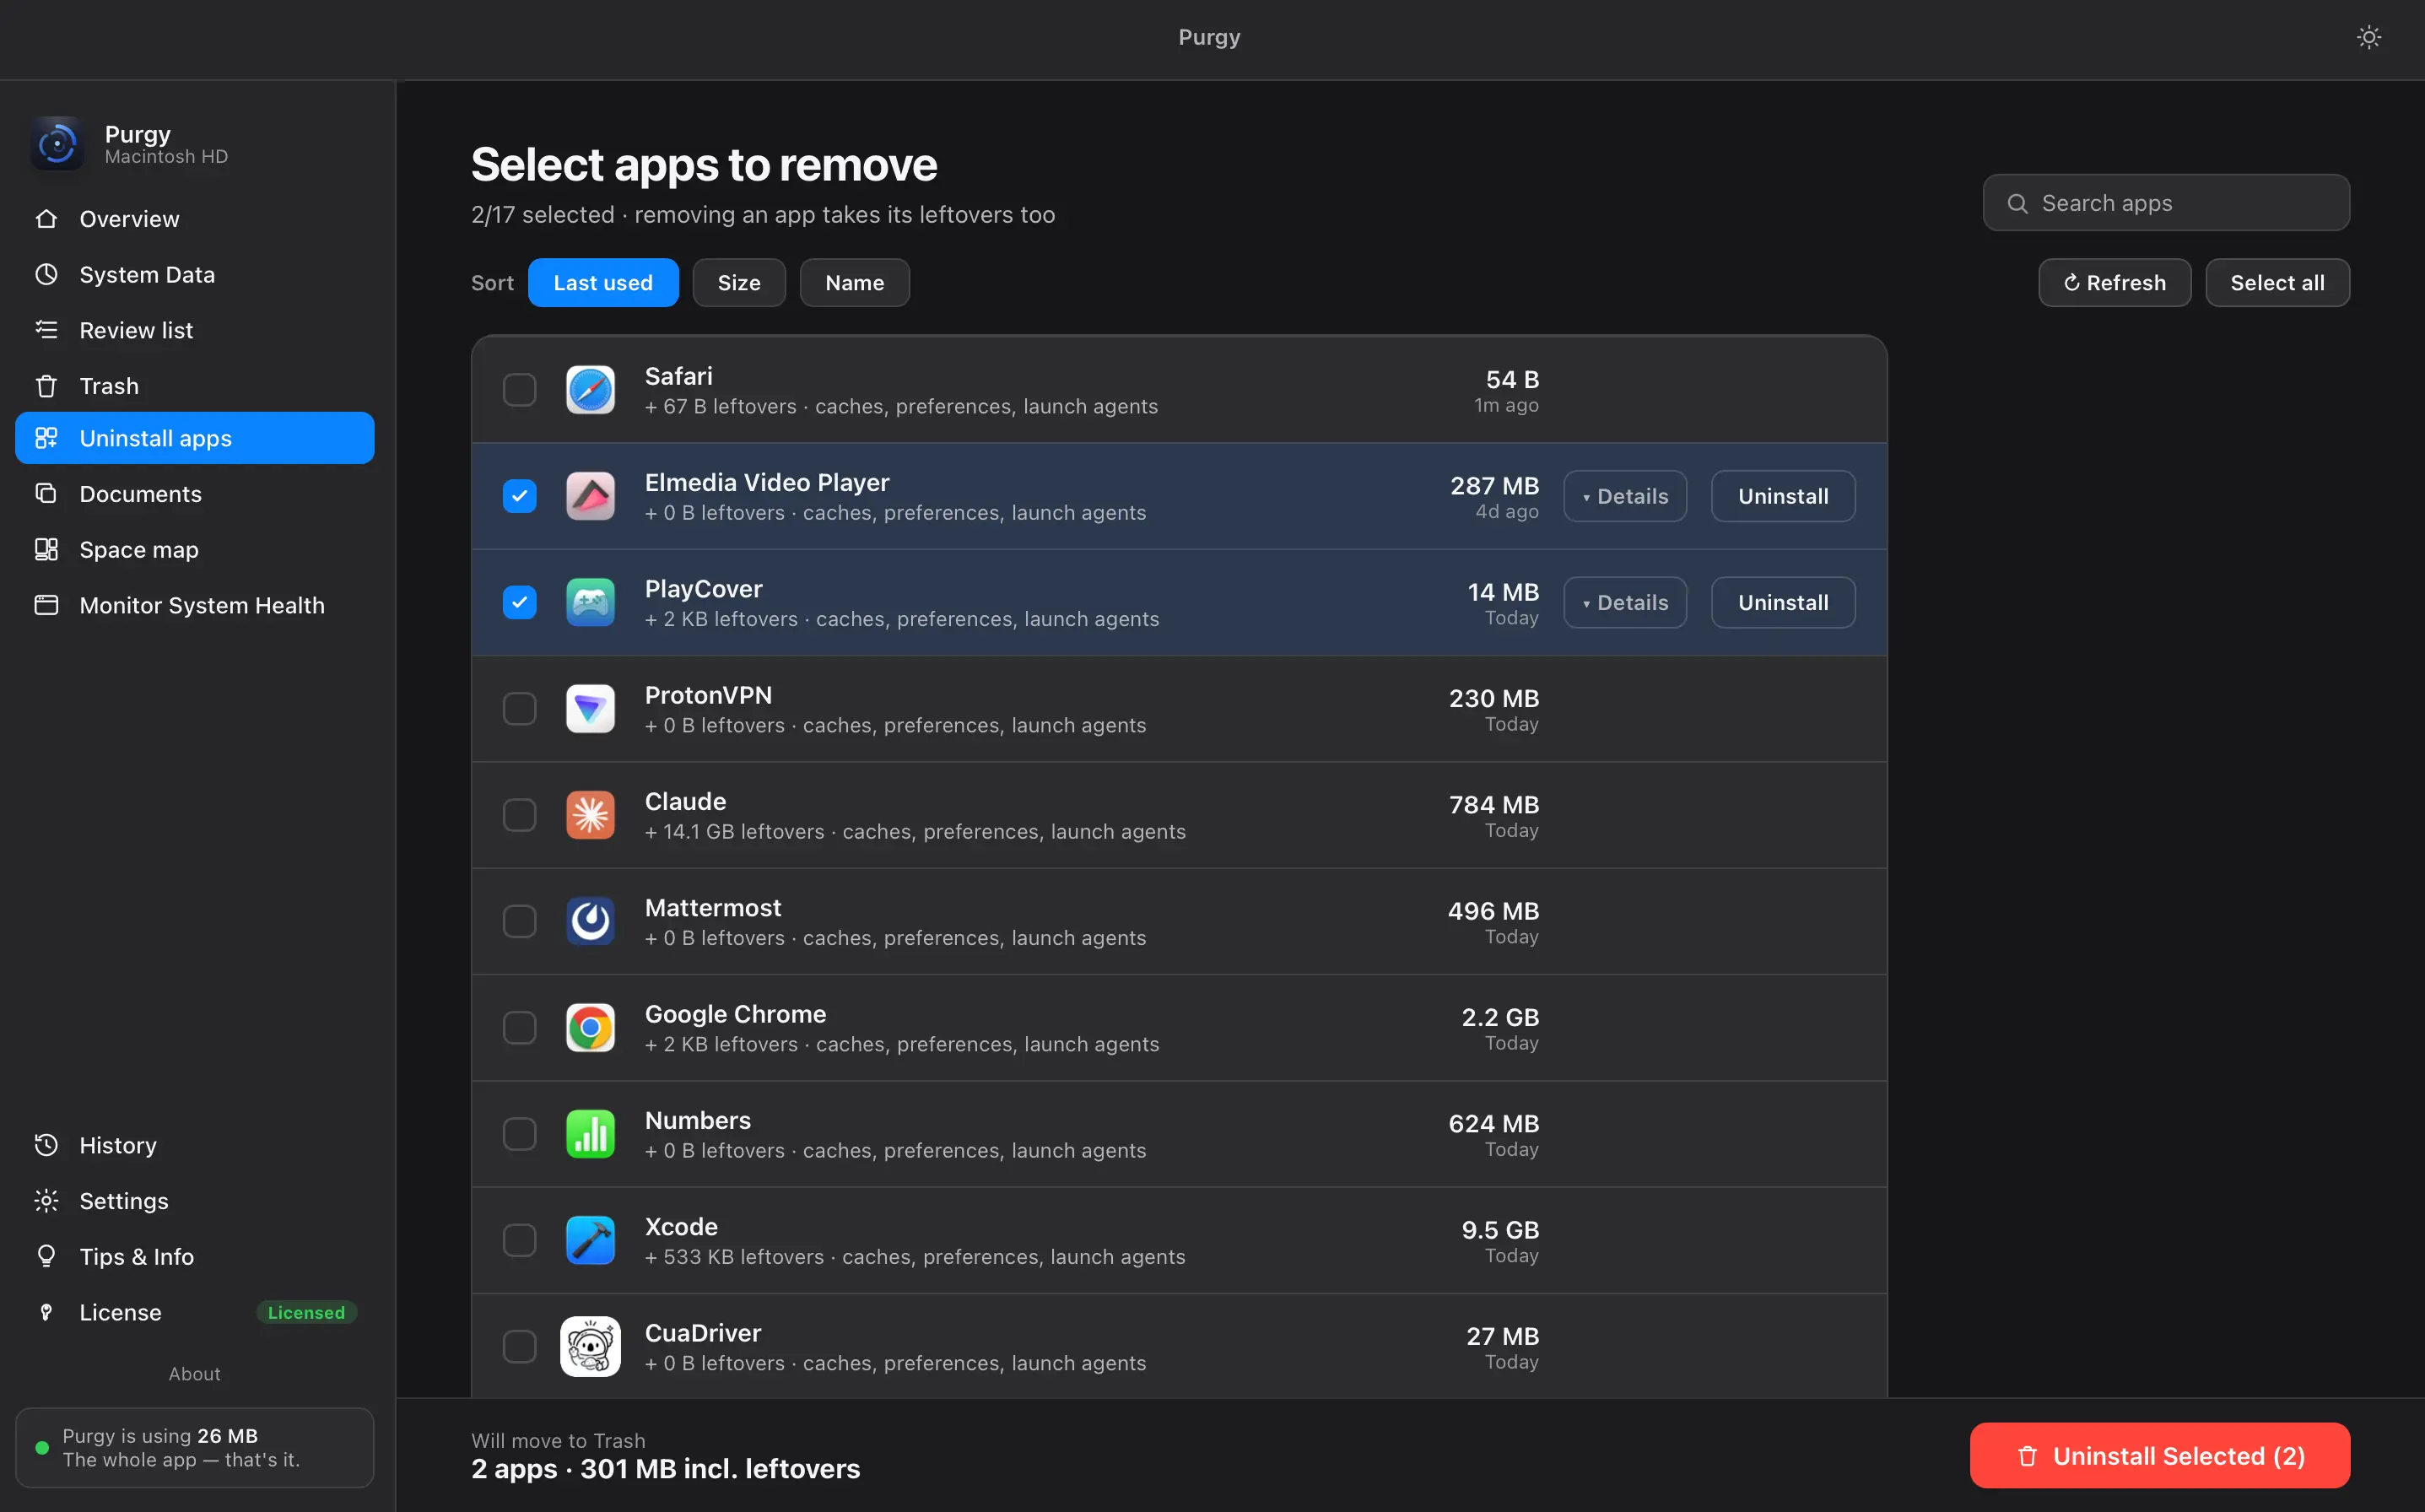The width and height of the screenshot is (2425, 1512).
Task: Click the Settings gear icon
Action: pyautogui.click(x=46, y=1200)
